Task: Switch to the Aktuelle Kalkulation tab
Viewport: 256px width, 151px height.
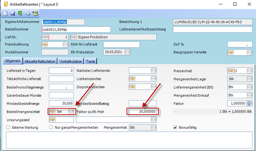Action: pos(40,61)
